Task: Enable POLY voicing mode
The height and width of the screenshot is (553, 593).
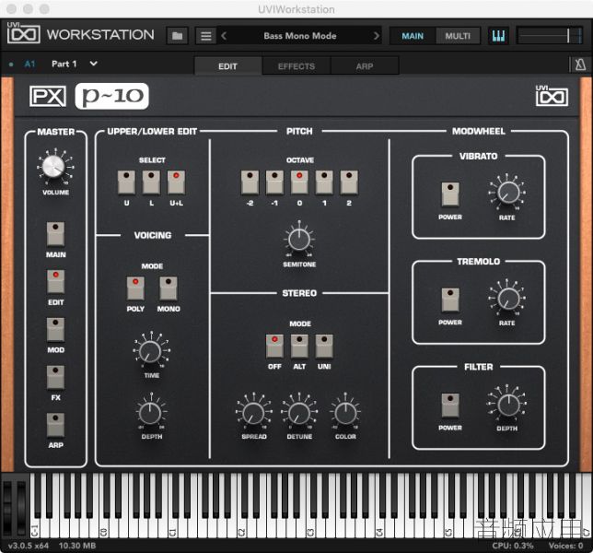Action: [x=135, y=288]
